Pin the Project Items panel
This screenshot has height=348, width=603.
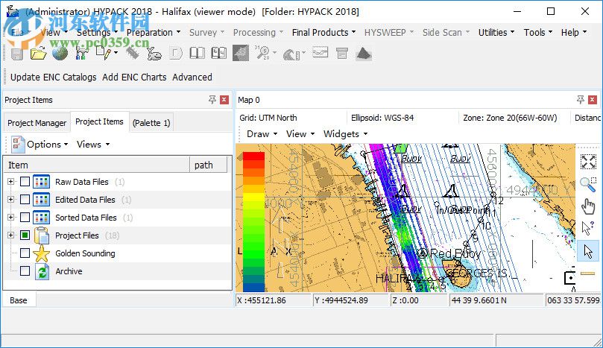click(x=212, y=100)
